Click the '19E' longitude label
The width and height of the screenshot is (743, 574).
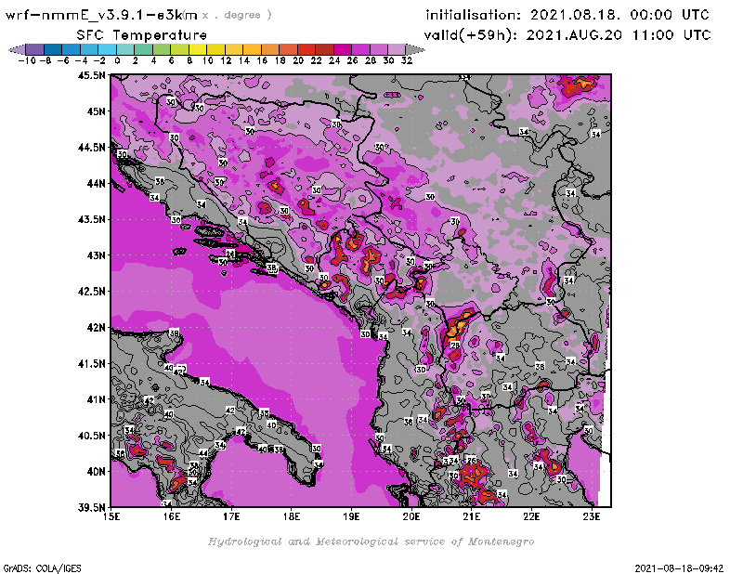click(352, 516)
